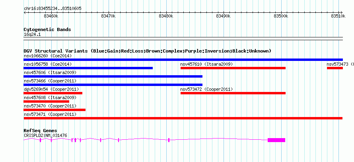Click the dgv5269n54 (Cooper2011) label
The image size is (354, 162).
(x=51, y=89)
